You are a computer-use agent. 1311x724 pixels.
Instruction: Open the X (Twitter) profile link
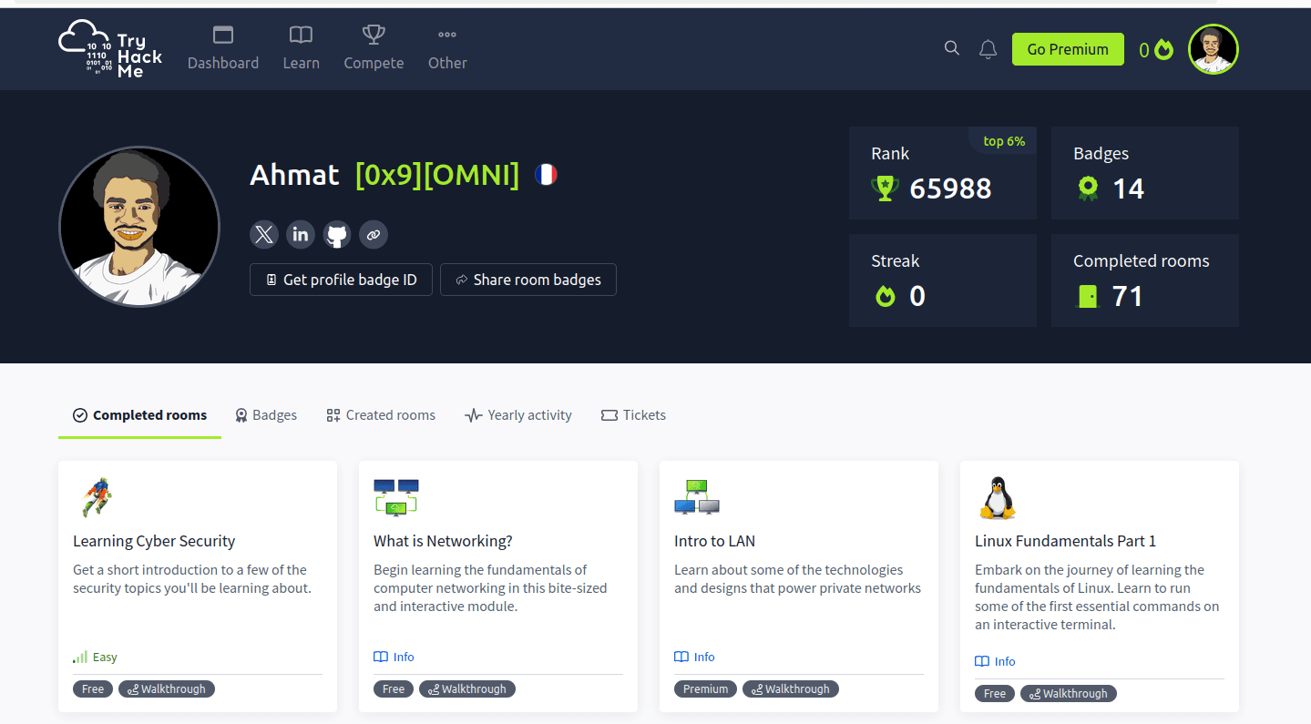pos(264,235)
